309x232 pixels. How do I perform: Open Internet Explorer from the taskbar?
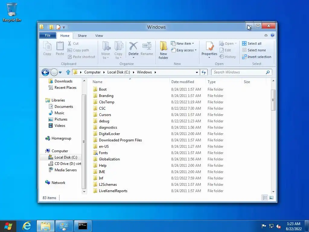pyautogui.click(x=27, y=226)
